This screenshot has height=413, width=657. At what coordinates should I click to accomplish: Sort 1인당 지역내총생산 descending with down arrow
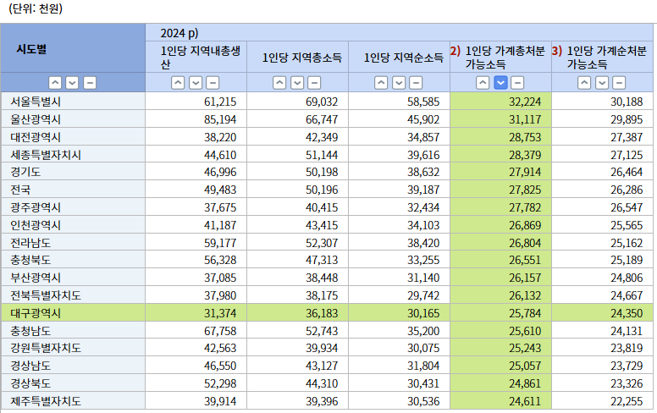point(195,83)
